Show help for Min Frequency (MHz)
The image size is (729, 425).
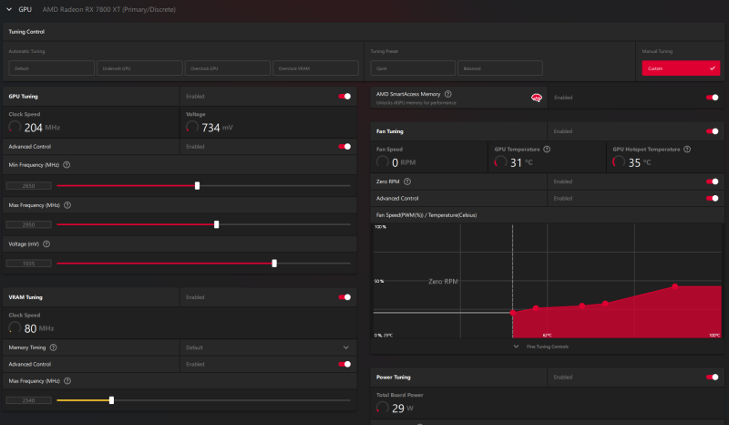[67, 165]
